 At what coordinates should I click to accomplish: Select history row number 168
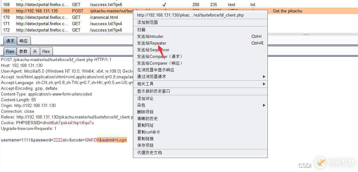[179, 4]
